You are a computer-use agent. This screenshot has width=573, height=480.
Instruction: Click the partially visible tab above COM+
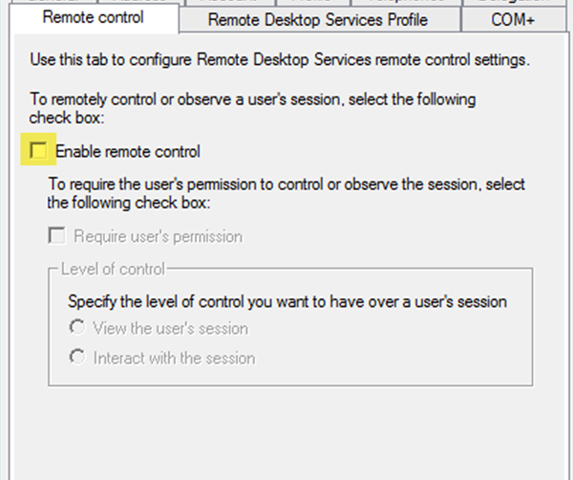tap(516, 3)
